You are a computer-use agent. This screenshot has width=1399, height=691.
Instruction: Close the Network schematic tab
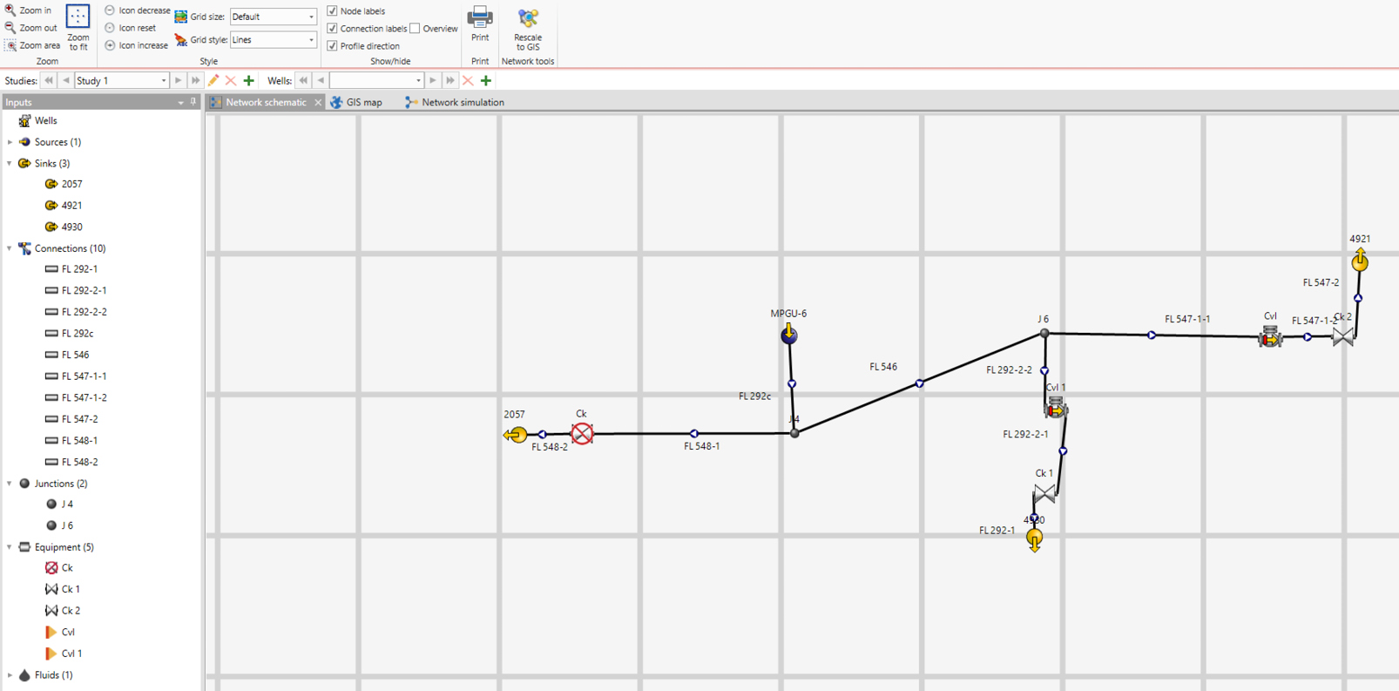[318, 103]
